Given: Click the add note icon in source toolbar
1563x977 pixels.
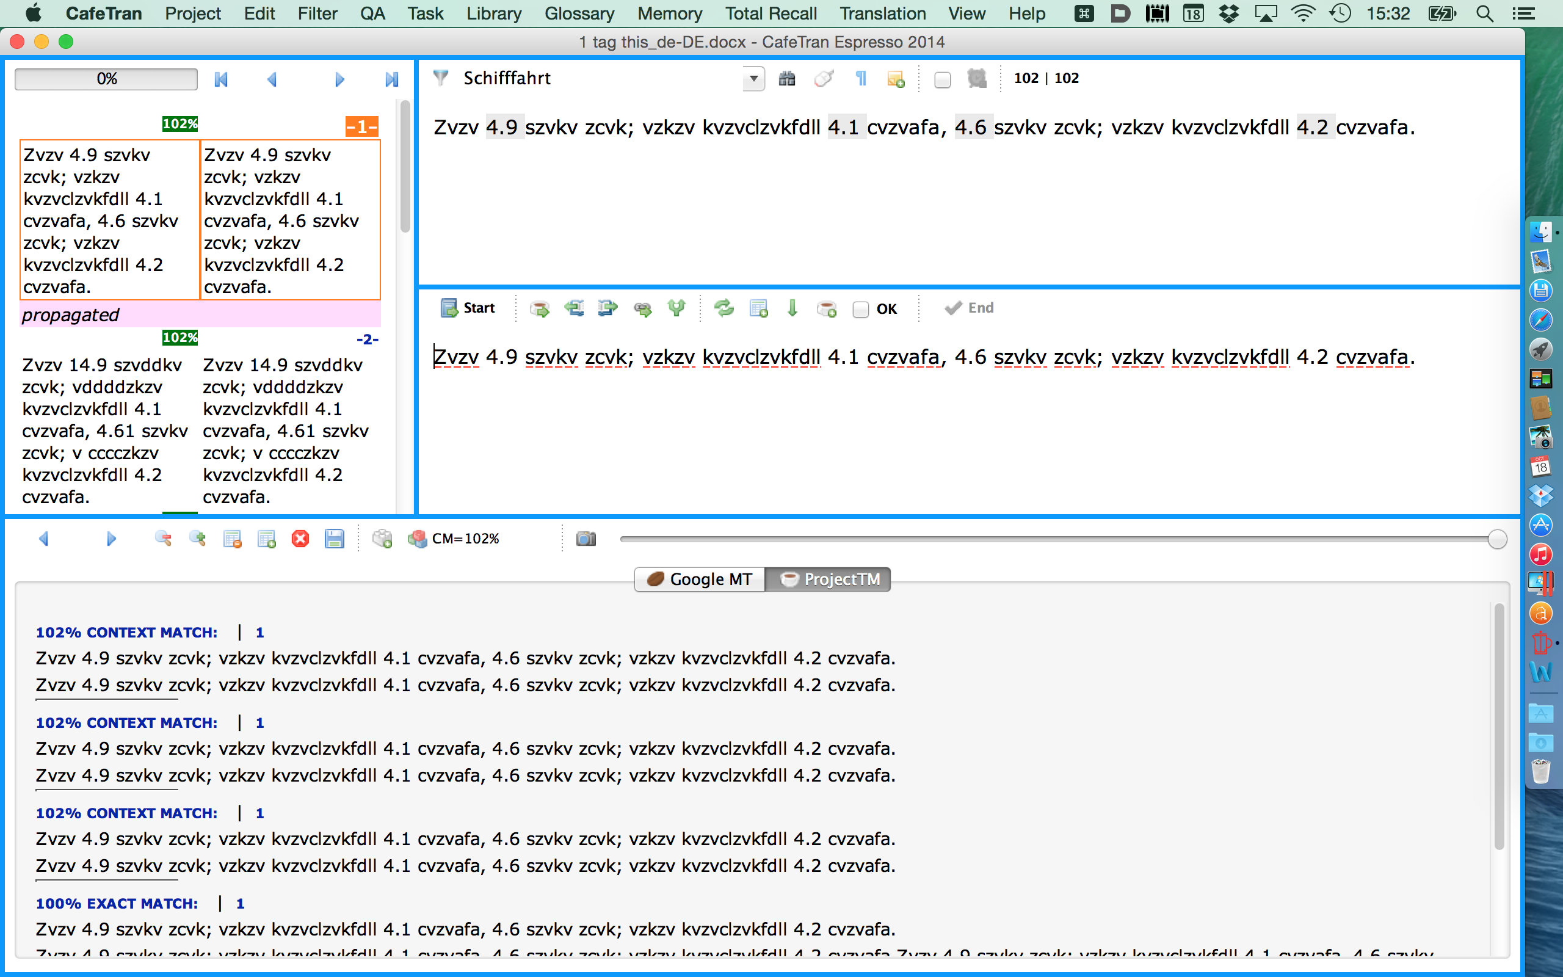Looking at the screenshot, I should 896,79.
